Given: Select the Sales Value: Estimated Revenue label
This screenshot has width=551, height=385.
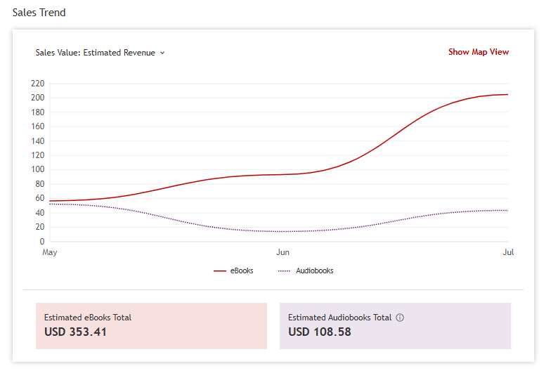Looking at the screenshot, I should coord(96,53).
